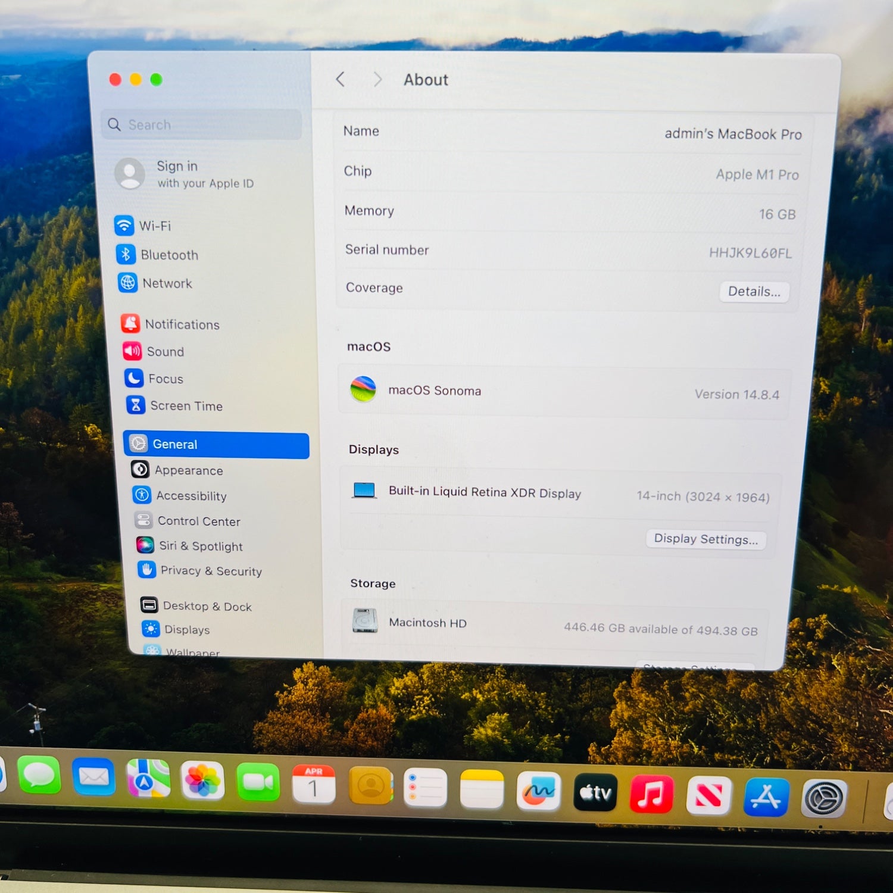
Task: Open Screen Time settings
Action: [x=186, y=406]
